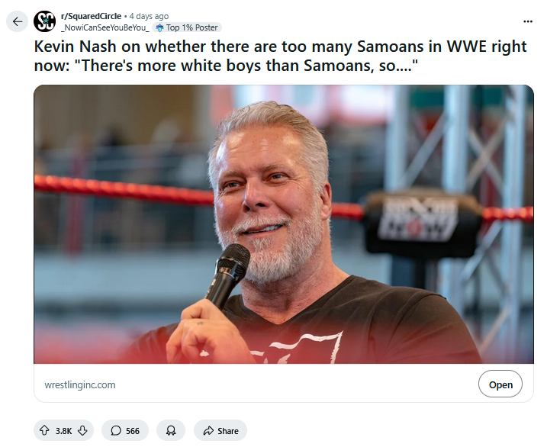Click the speech bubble comment icon
The height and width of the screenshot is (447, 547).
click(116, 431)
